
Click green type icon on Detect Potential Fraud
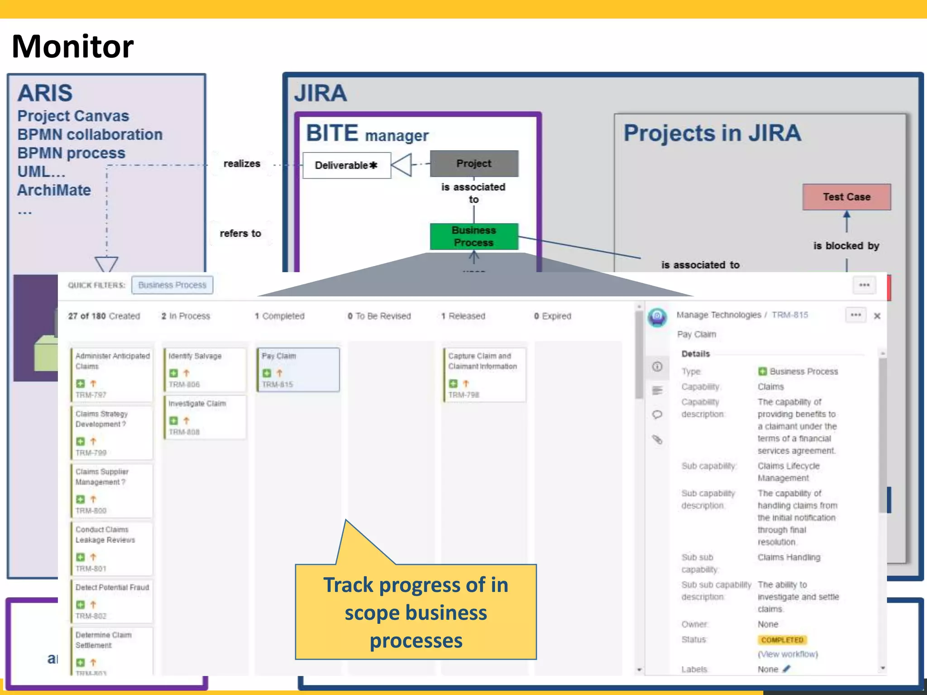click(80, 605)
